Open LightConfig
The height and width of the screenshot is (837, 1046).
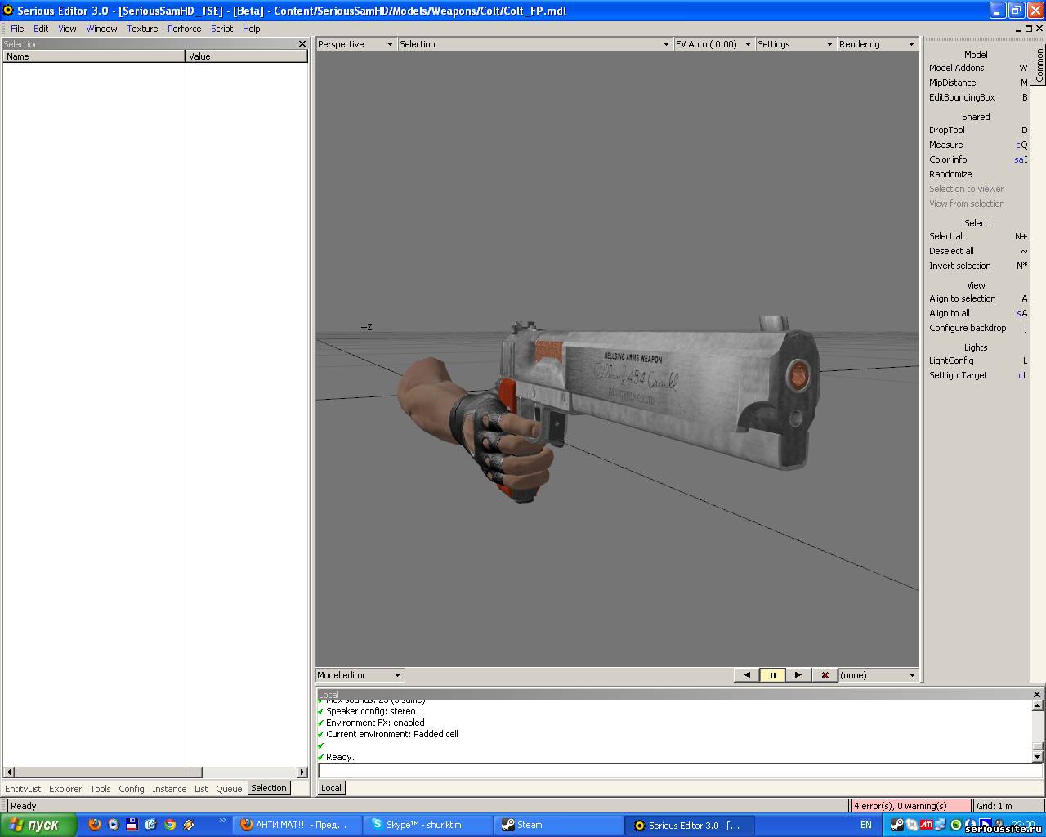pos(978,360)
